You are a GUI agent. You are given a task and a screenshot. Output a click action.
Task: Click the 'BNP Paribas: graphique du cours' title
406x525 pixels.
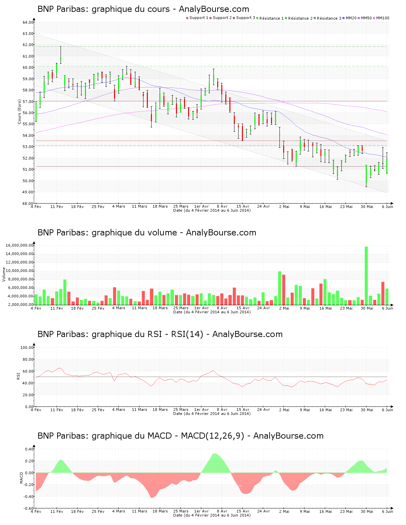(x=104, y=9)
